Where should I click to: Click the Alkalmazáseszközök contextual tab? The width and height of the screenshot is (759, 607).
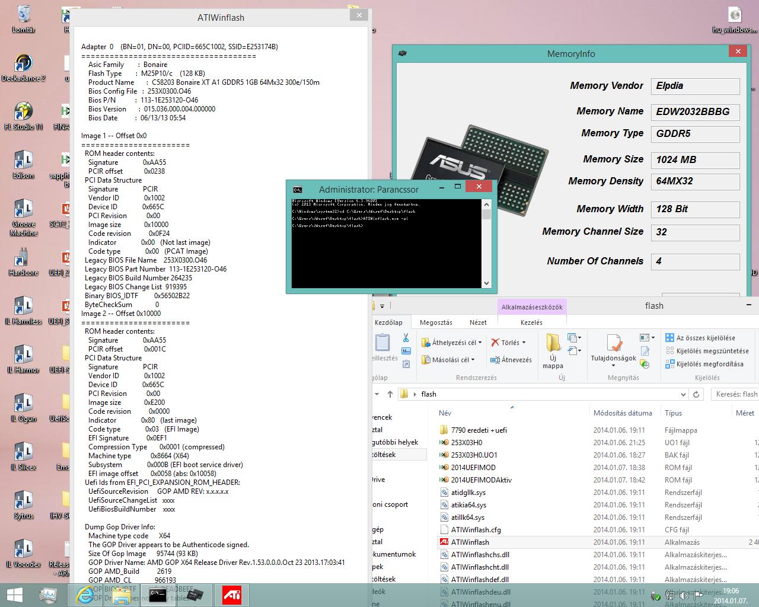click(532, 307)
